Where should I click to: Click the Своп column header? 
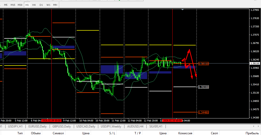[x=214, y=133]
